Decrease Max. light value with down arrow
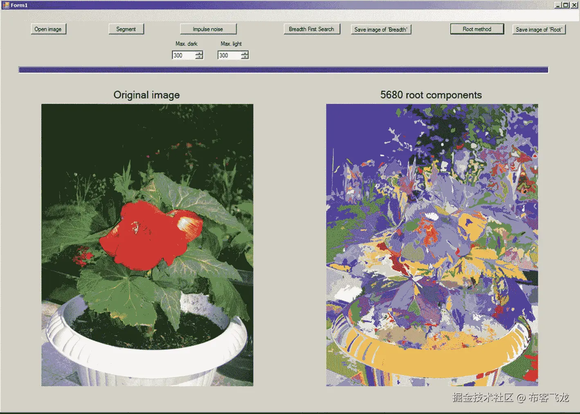580x414 pixels. pyautogui.click(x=245, y=56)
